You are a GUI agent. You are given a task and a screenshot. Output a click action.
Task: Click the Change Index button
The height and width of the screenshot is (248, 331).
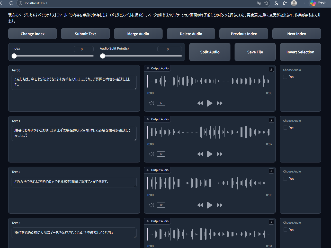[x=32, y=34]
